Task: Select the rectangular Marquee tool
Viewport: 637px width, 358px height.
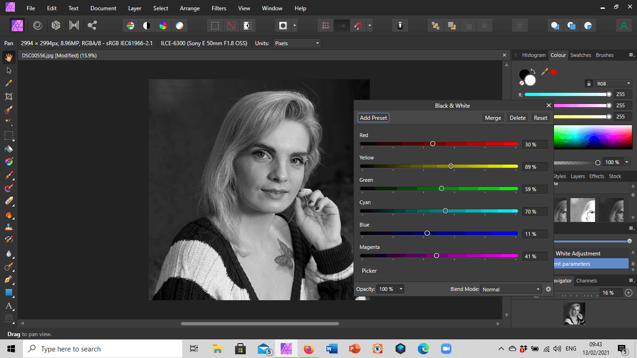Action: (x=8, y=136)
